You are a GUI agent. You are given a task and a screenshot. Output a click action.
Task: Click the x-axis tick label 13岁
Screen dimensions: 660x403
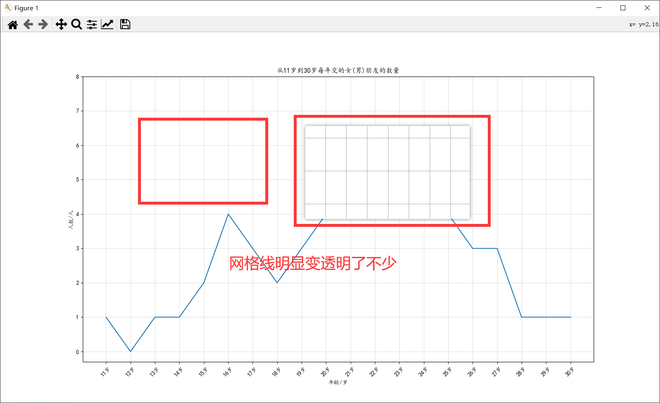(x=154, y=372)
